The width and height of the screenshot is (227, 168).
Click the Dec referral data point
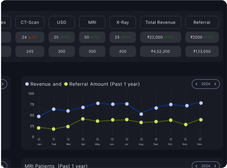click(x=201, y=120)
